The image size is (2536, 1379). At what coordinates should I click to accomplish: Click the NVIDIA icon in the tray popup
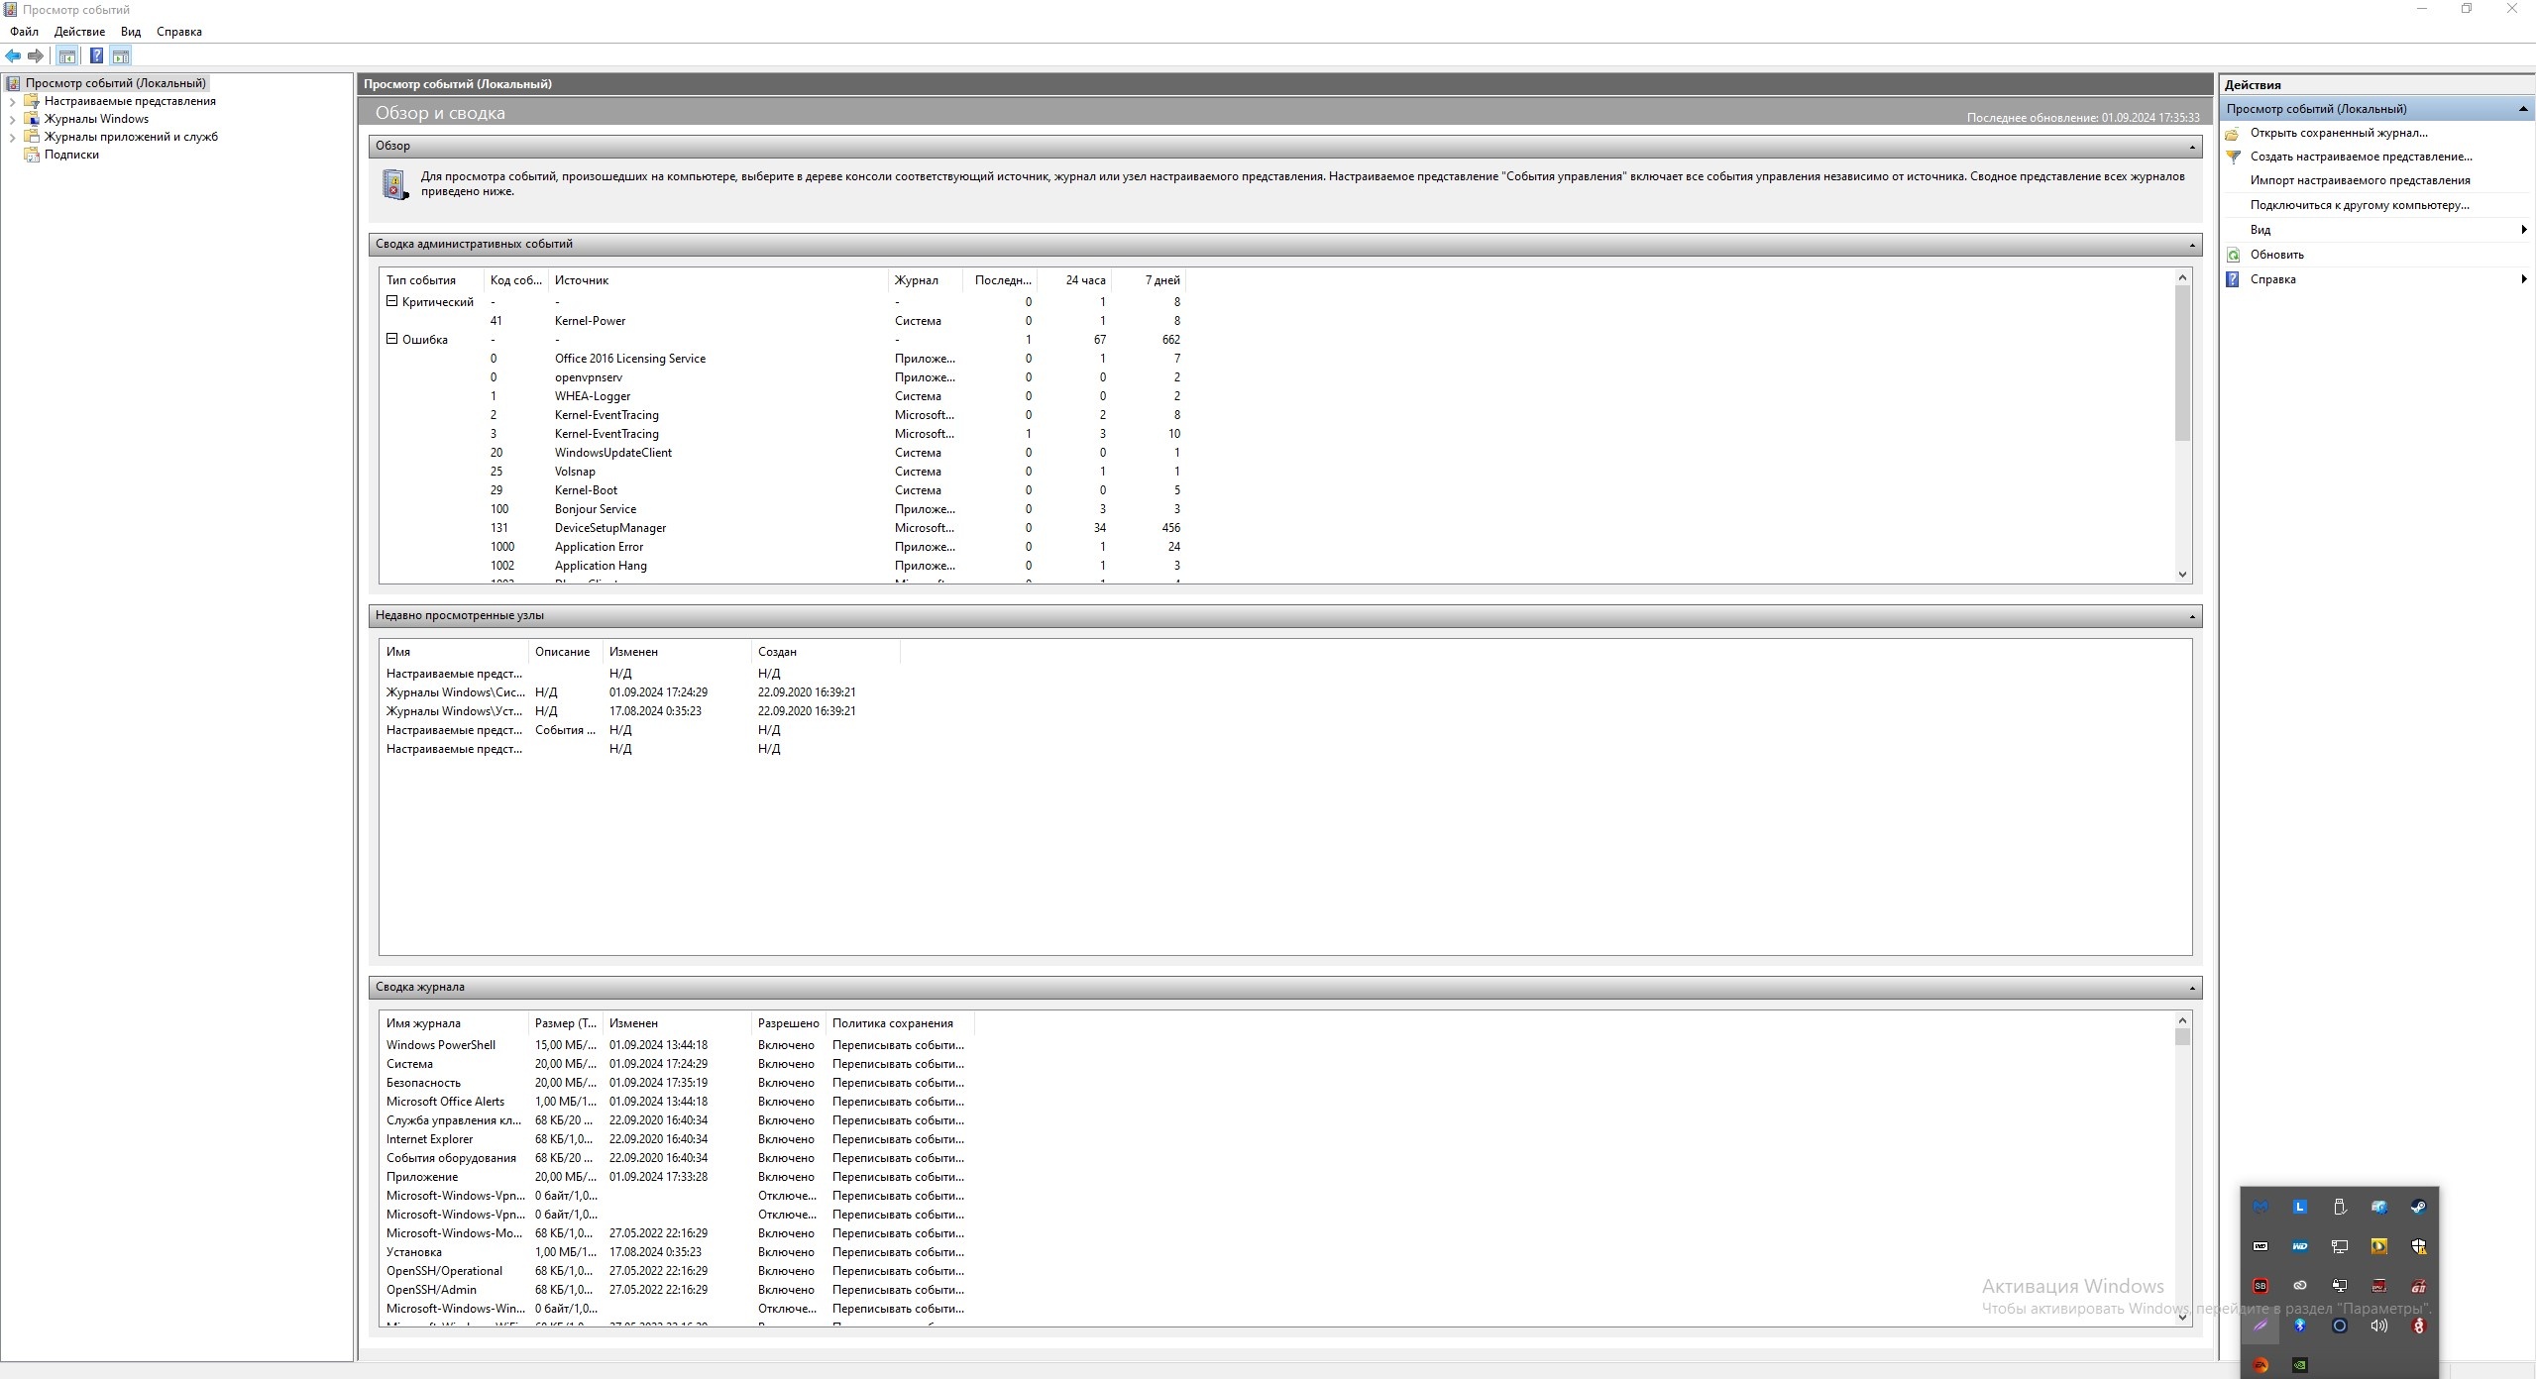pyautogui.click(x=2300, y=1365)
